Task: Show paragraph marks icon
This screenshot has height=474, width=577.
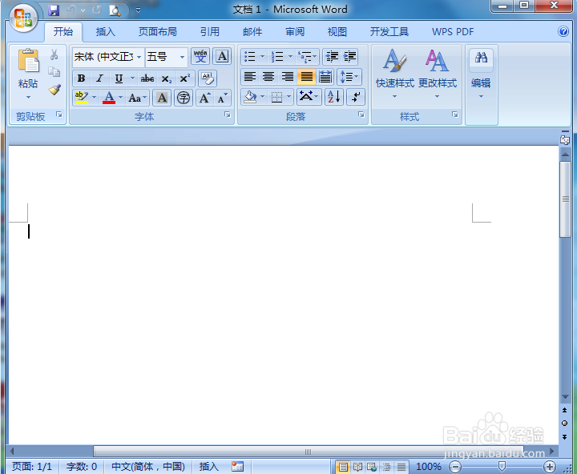Action: 356,97
